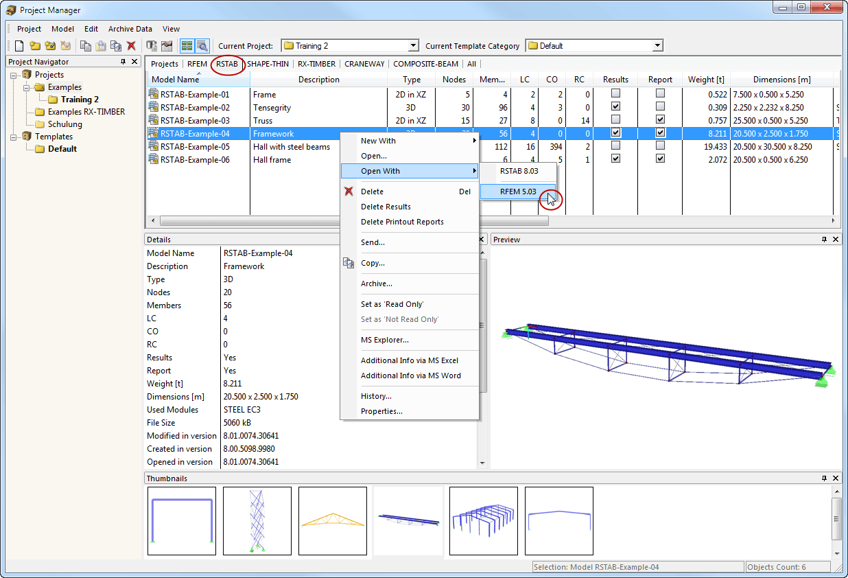Click the Paste icon on the toolbar
Image resolution: width=848 pixels, height=578 pixels.
pyautogui.click(x=101, y=45)
